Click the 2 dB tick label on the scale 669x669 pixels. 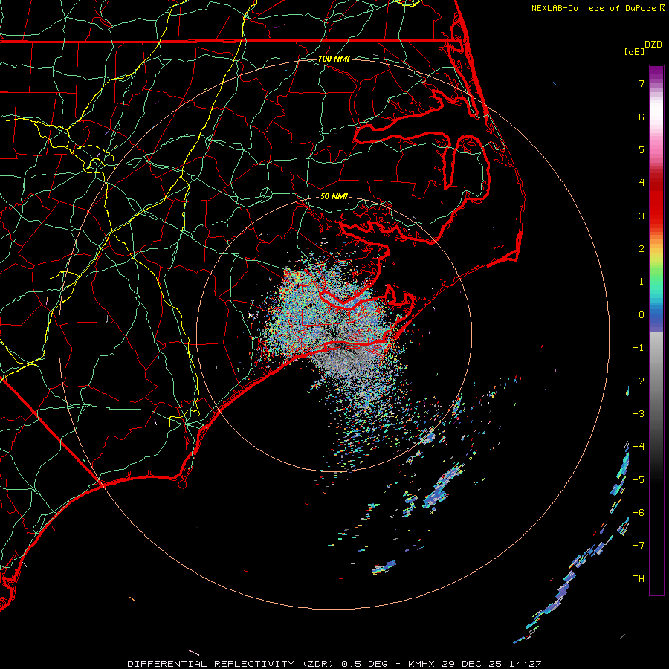click(641, 249)
